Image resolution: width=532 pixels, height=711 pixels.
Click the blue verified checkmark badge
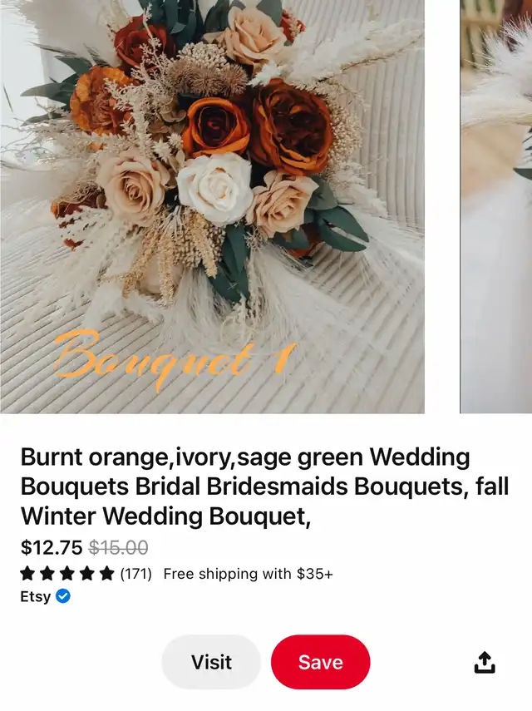click(x=63, y=595)
